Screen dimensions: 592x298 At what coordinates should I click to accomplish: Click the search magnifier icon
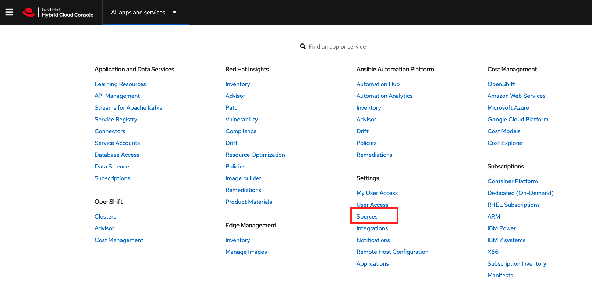pyautogui.click(x=303, y=46)
